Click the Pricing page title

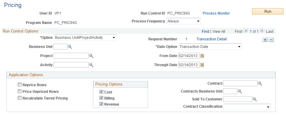pos(13,5)
